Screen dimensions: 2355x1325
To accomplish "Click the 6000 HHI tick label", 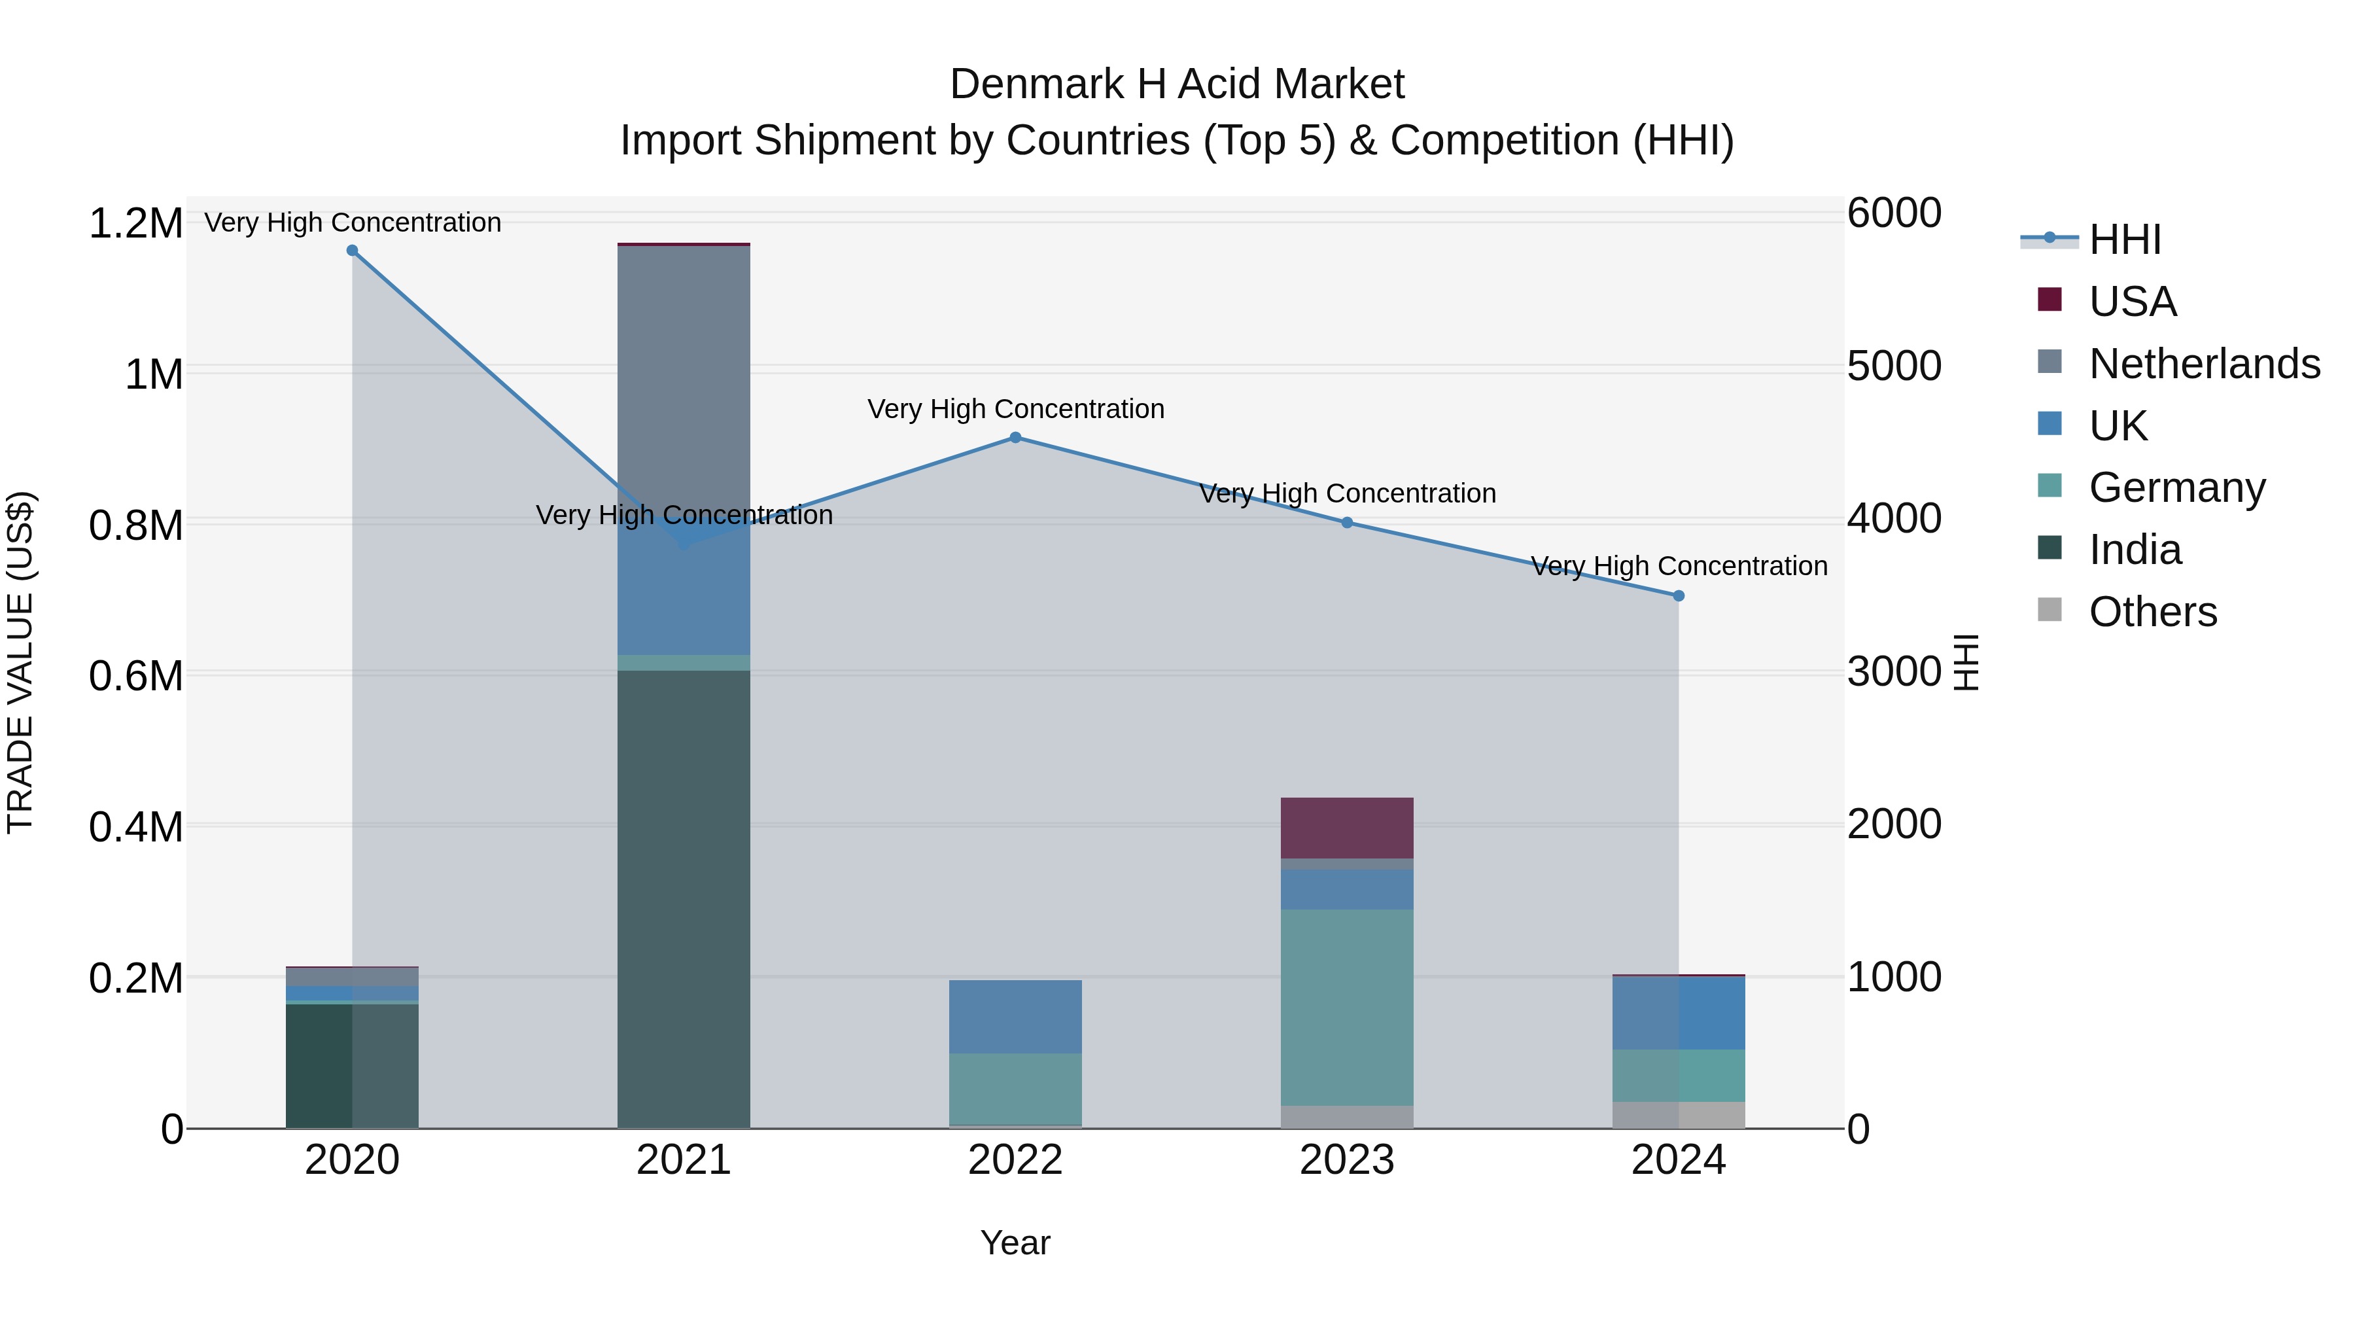I will [x=1894, y=213].
